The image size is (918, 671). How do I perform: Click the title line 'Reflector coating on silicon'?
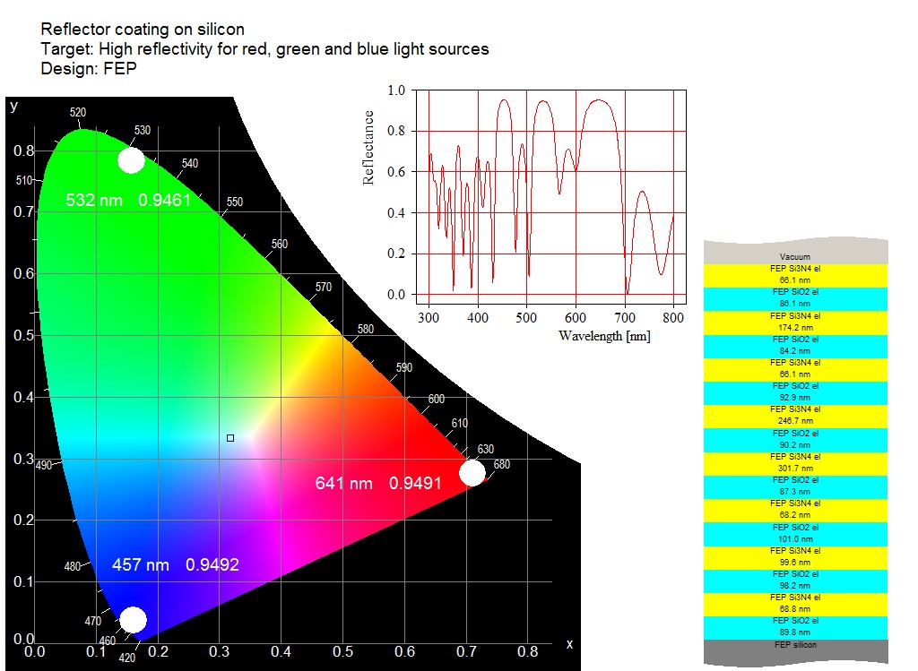point(143,30)
